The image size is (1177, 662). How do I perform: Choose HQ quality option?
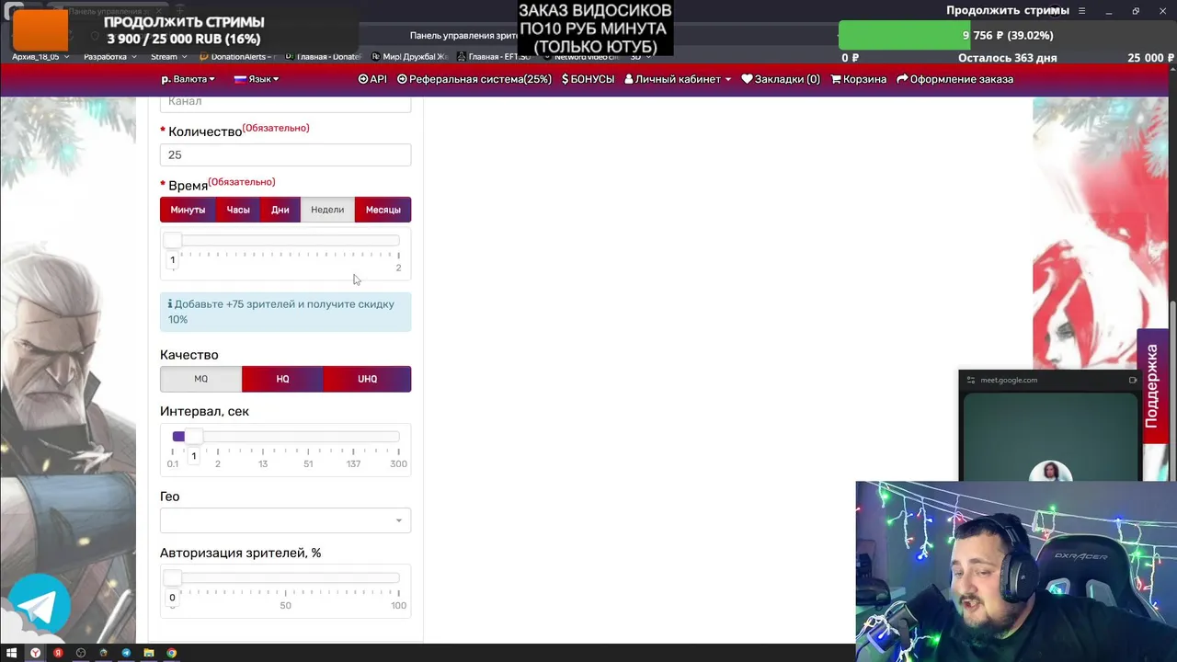pyautogui.click(x=282, y=379)
